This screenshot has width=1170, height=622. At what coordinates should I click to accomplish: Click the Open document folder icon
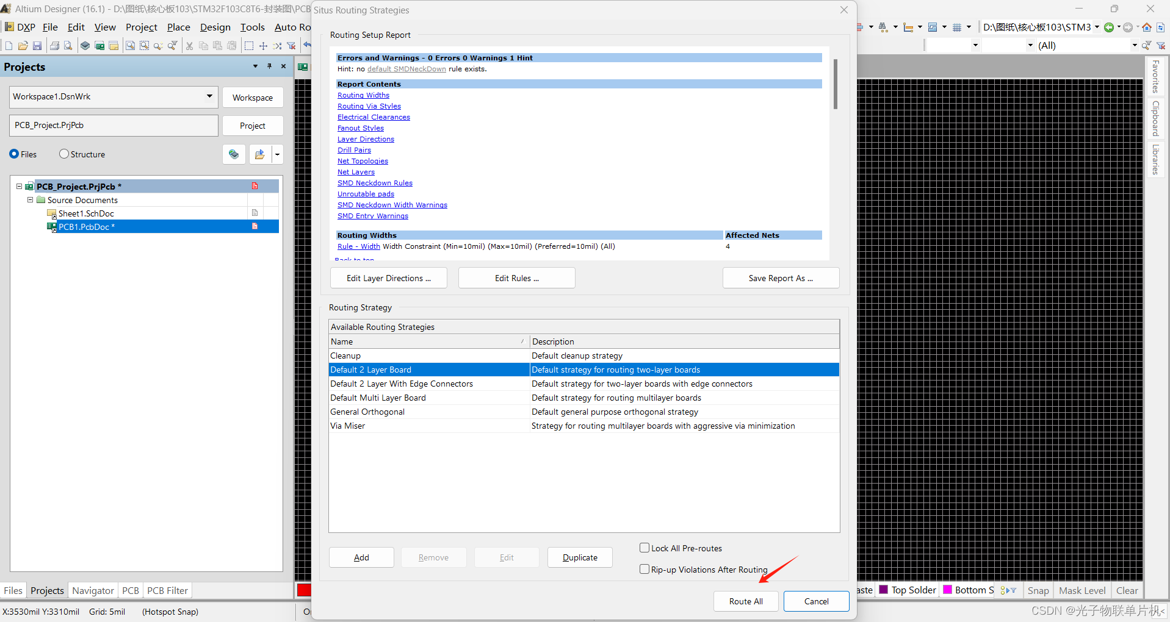pyautogui.click(x=23, y=46)
